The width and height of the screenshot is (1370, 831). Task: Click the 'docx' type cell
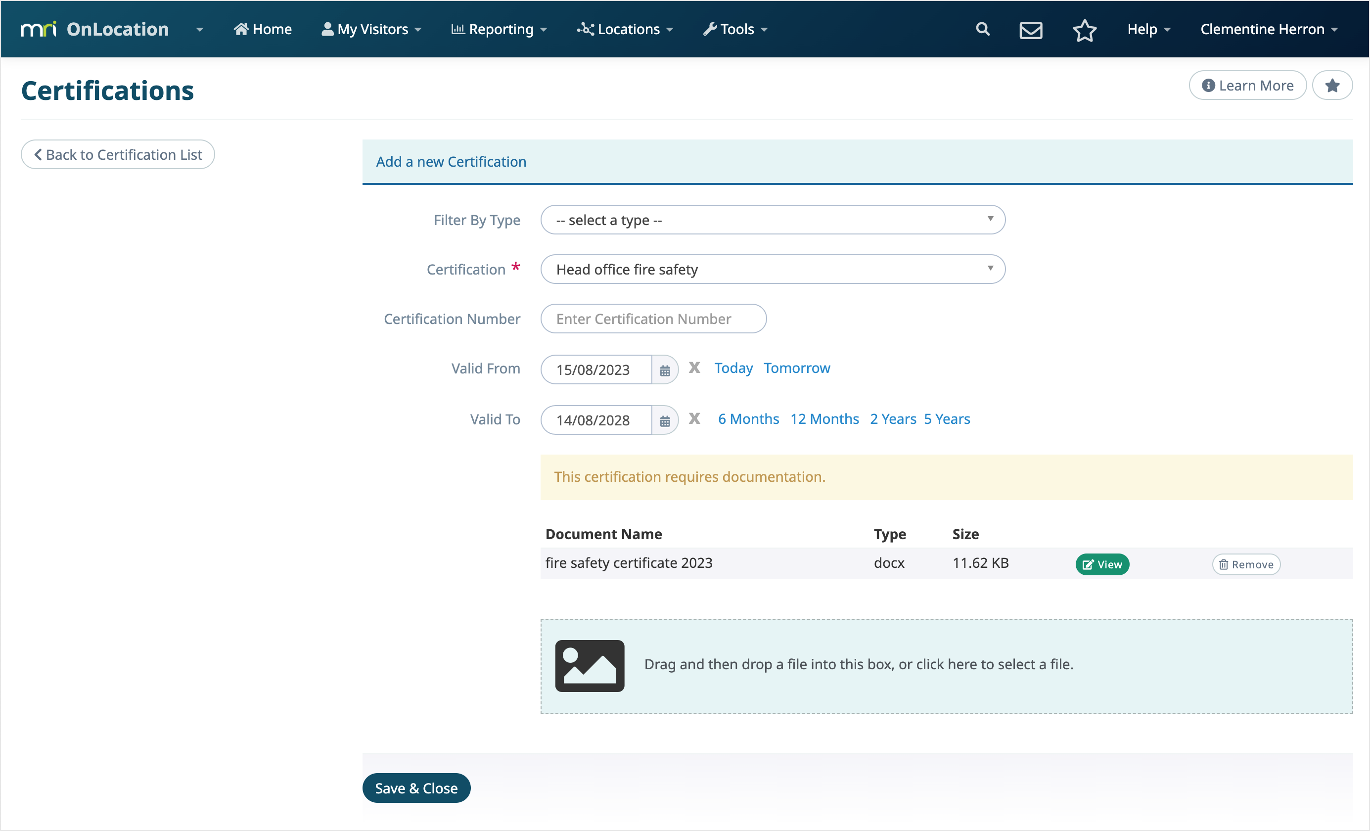(x=889, y=563)
